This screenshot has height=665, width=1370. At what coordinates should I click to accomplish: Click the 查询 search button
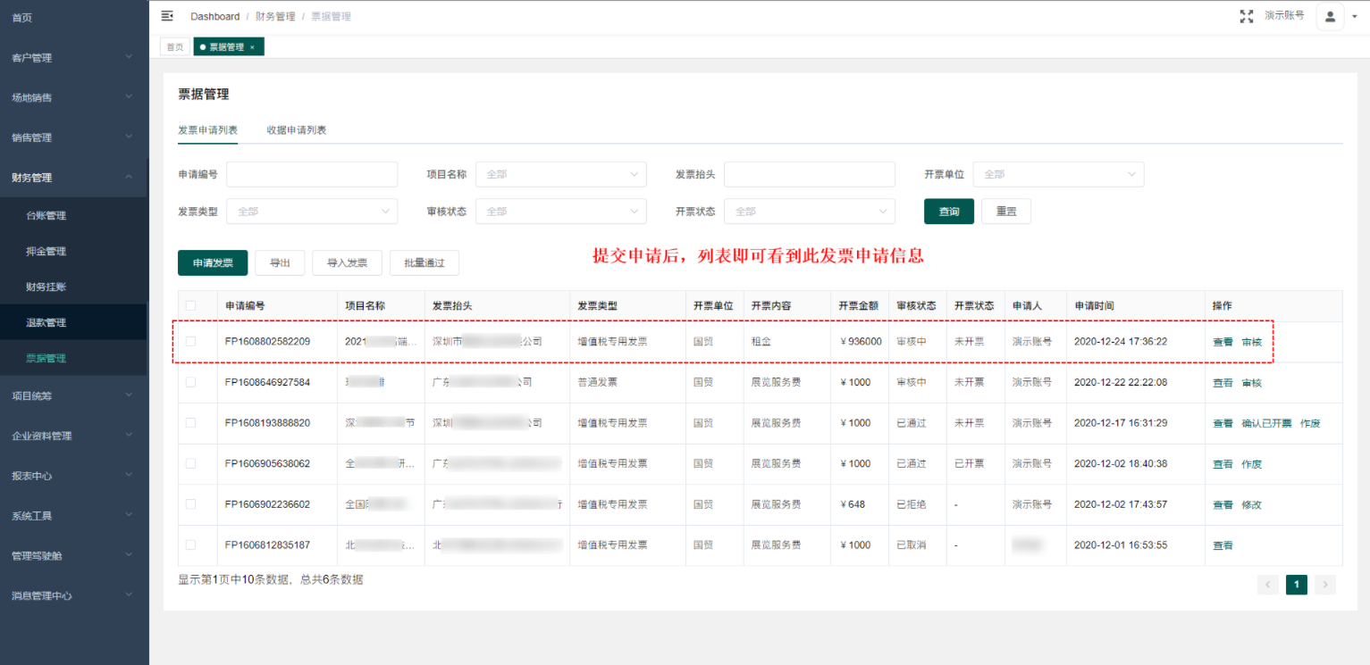coord(949,212)
